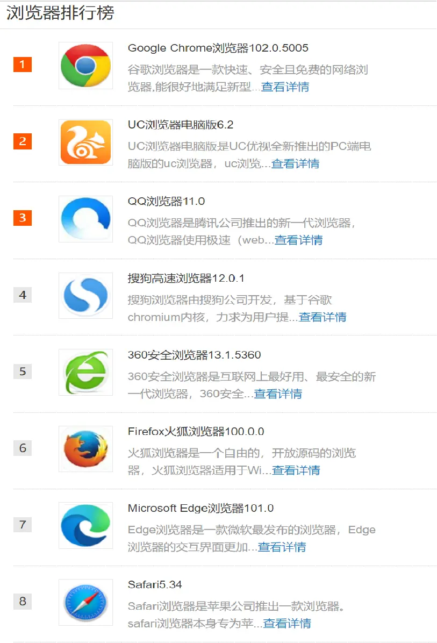Click description starting 360安全浏览器是互联网上
437x643 pixels.
click(x=252, y=385)
